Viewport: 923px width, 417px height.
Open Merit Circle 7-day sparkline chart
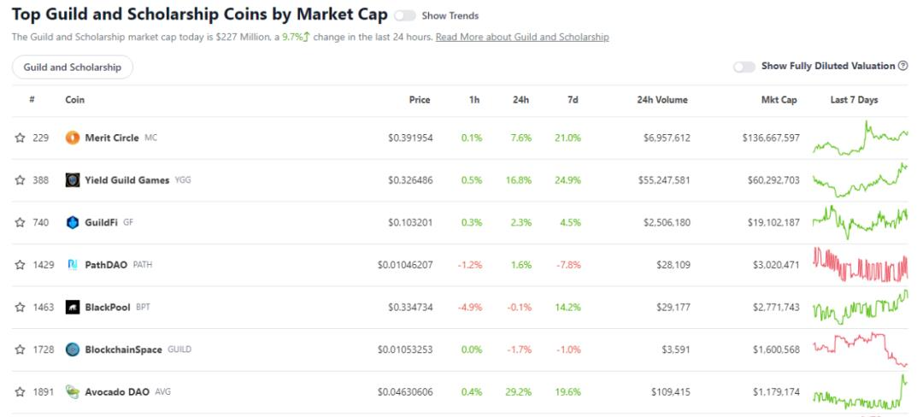(860, 138)
